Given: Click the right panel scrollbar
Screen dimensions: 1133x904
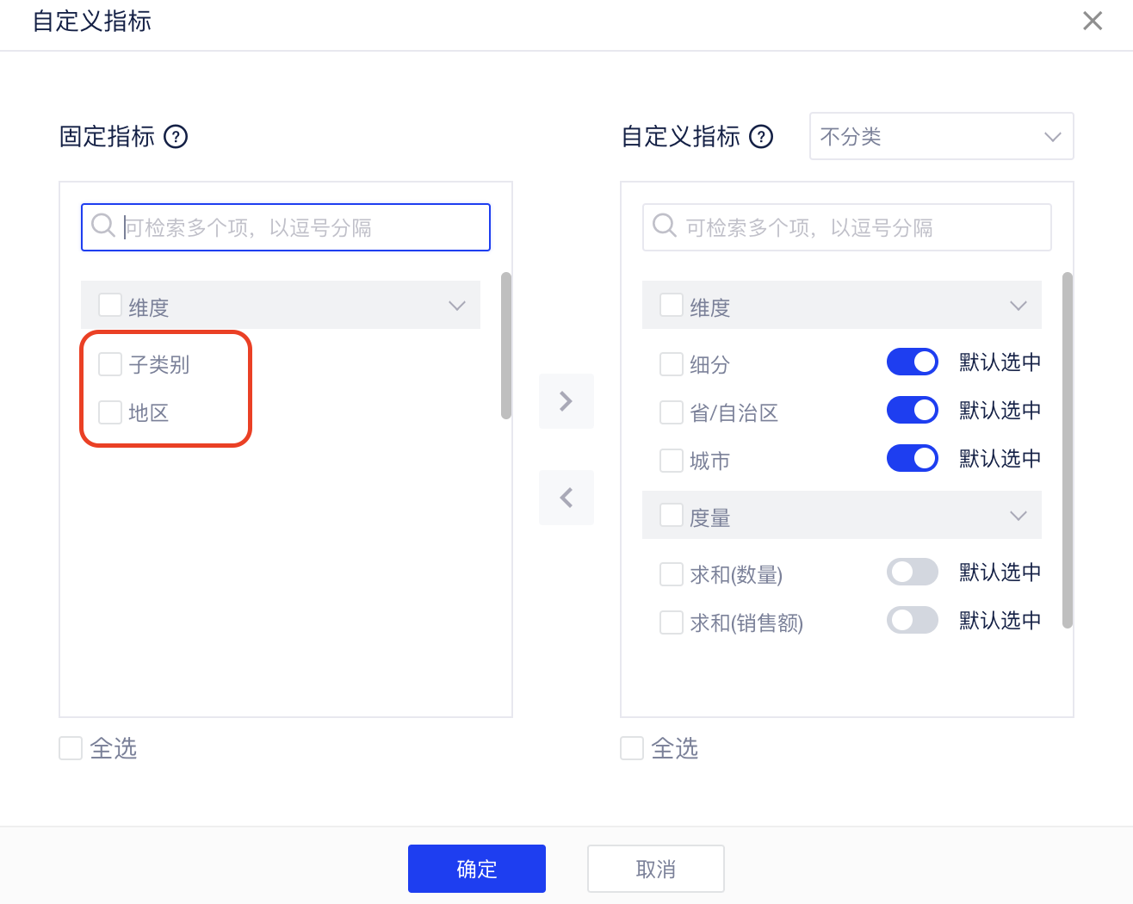Looking at the screenshot, I should 1068,449.
